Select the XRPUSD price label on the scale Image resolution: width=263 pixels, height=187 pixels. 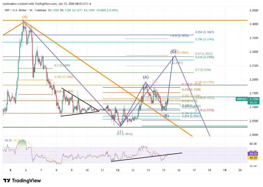point(241,99)
